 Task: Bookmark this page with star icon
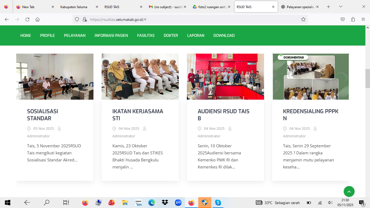click(303, 19)
